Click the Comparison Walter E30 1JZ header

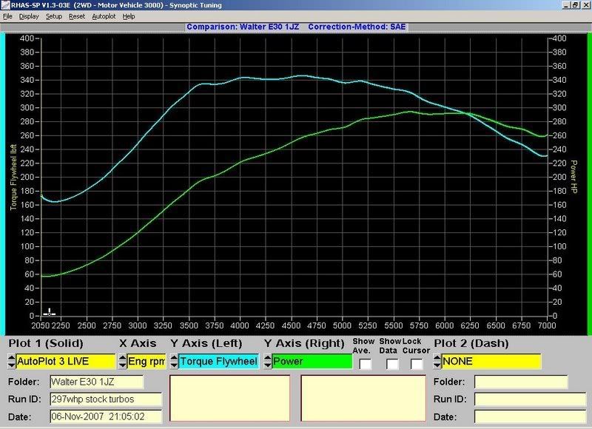(x=243, y=27)
